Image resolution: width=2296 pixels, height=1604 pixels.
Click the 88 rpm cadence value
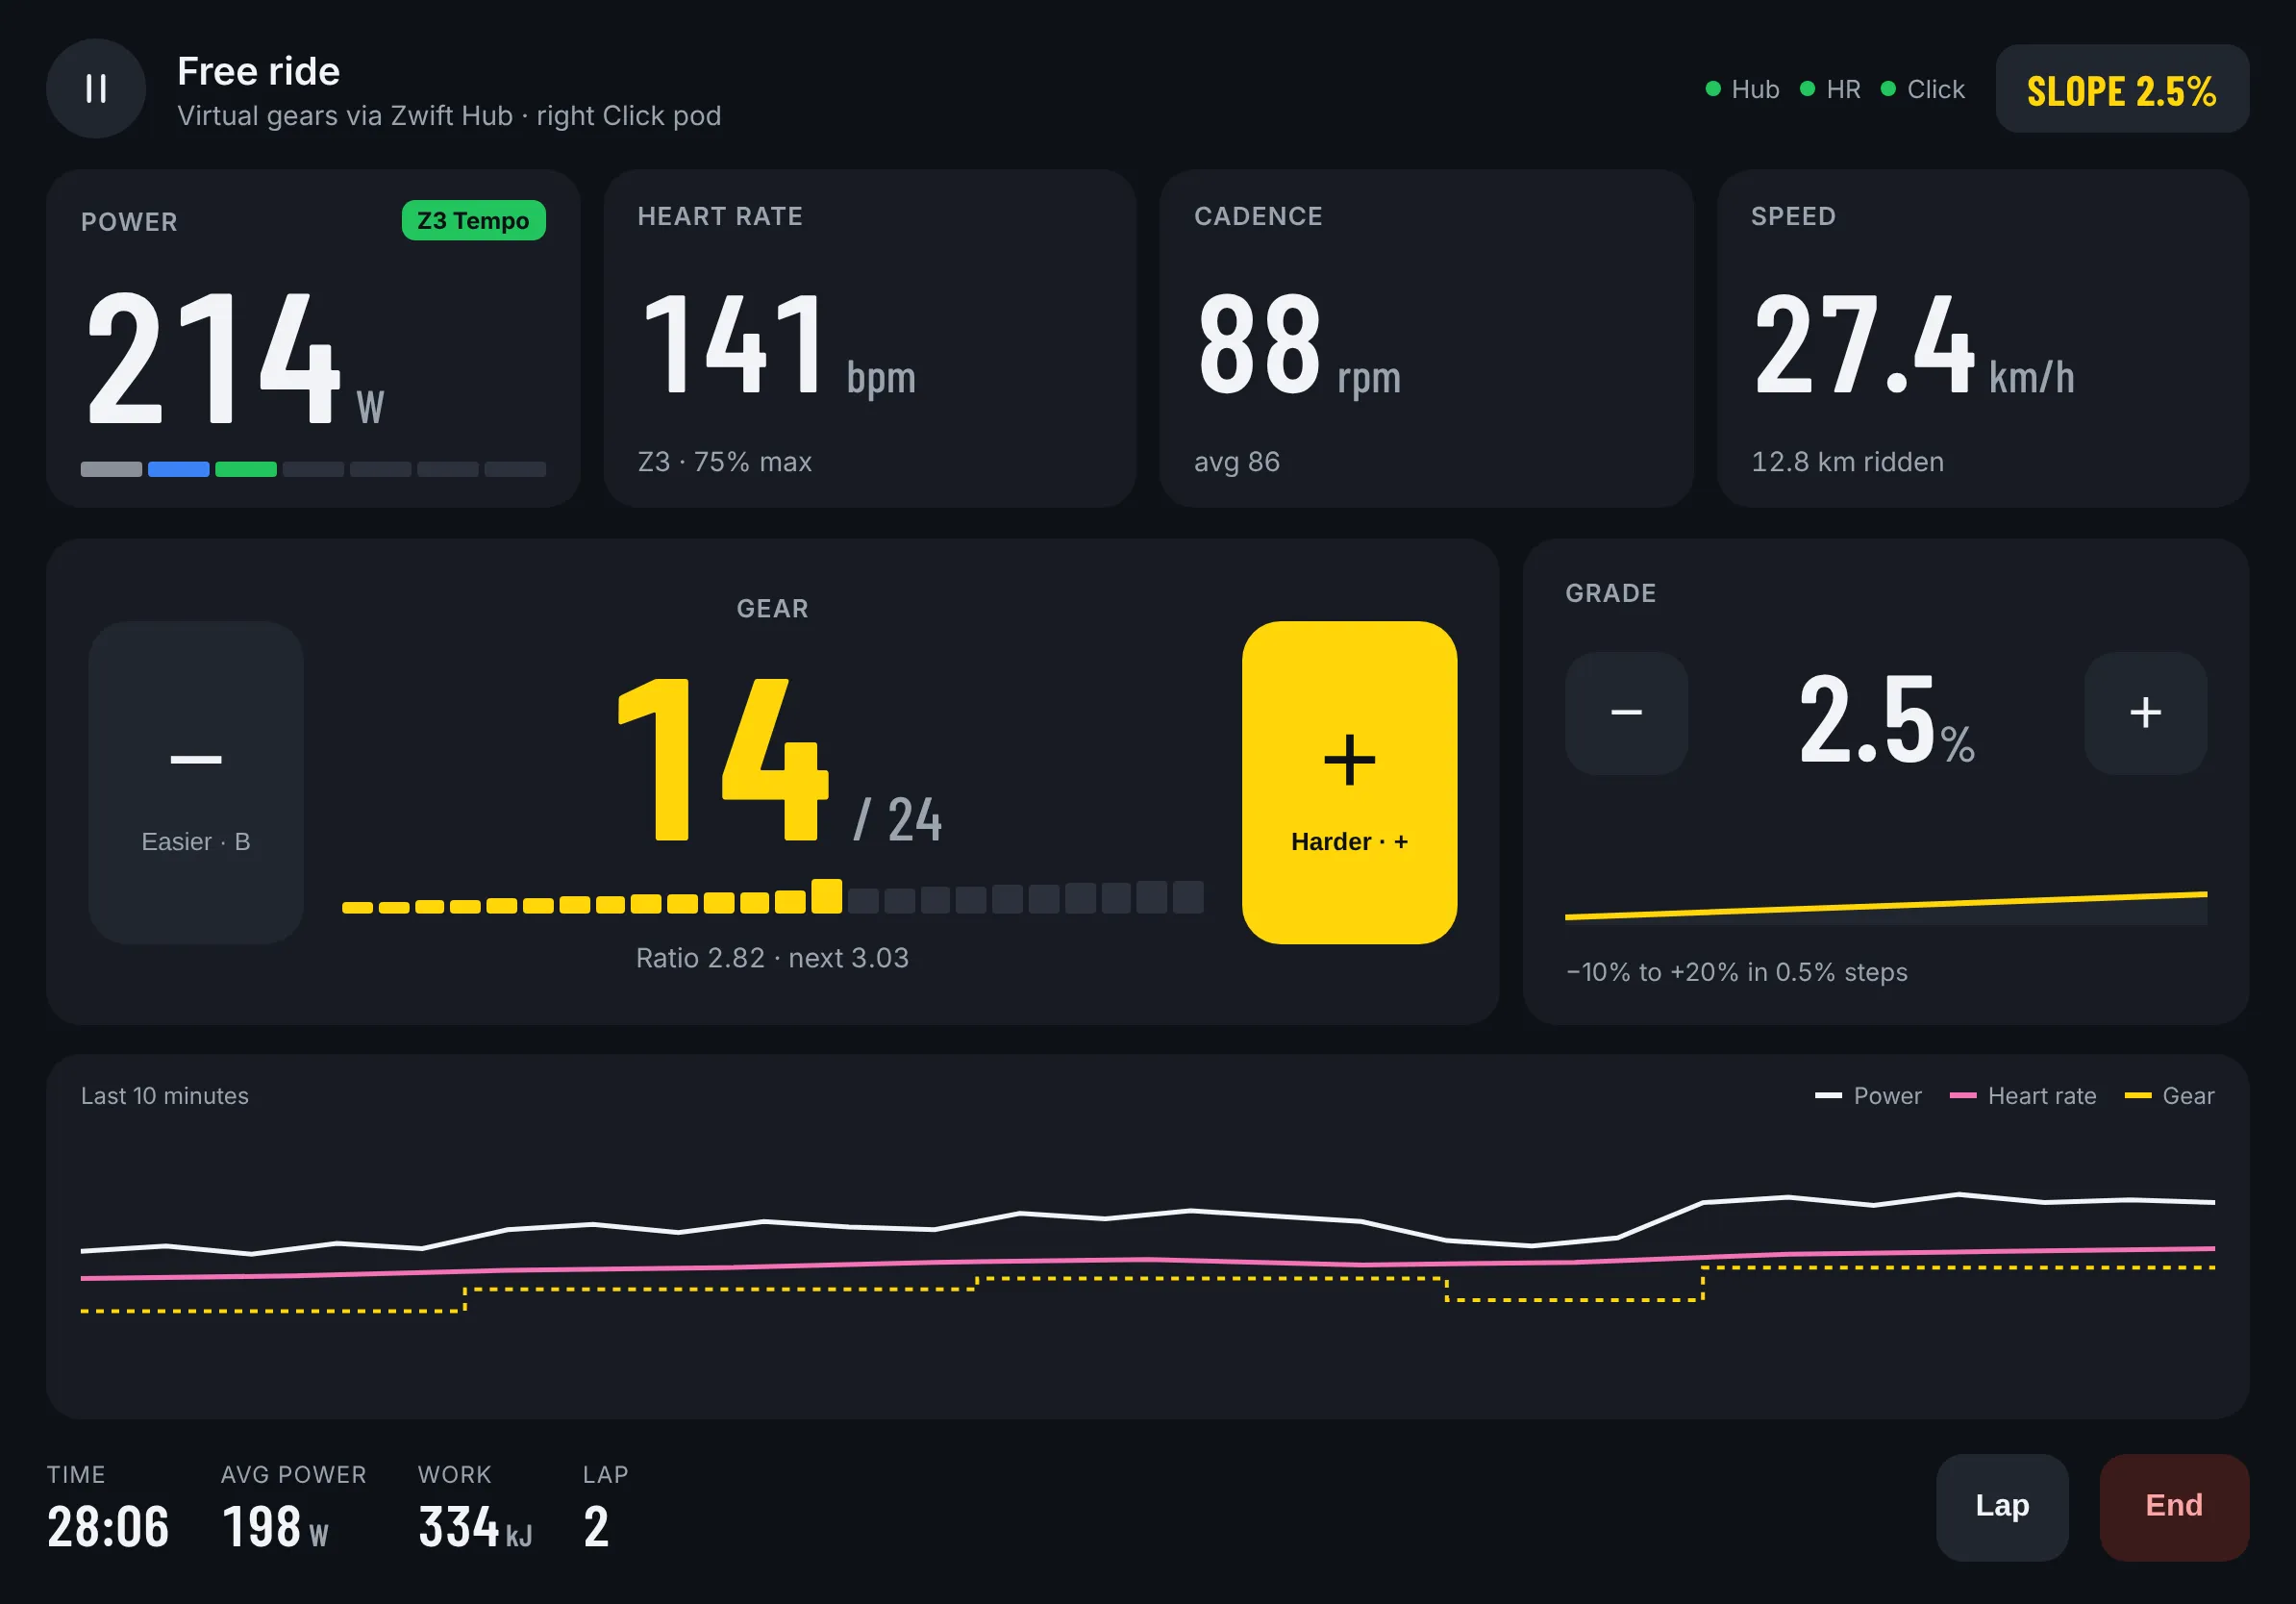click(x=1299, y=346)
